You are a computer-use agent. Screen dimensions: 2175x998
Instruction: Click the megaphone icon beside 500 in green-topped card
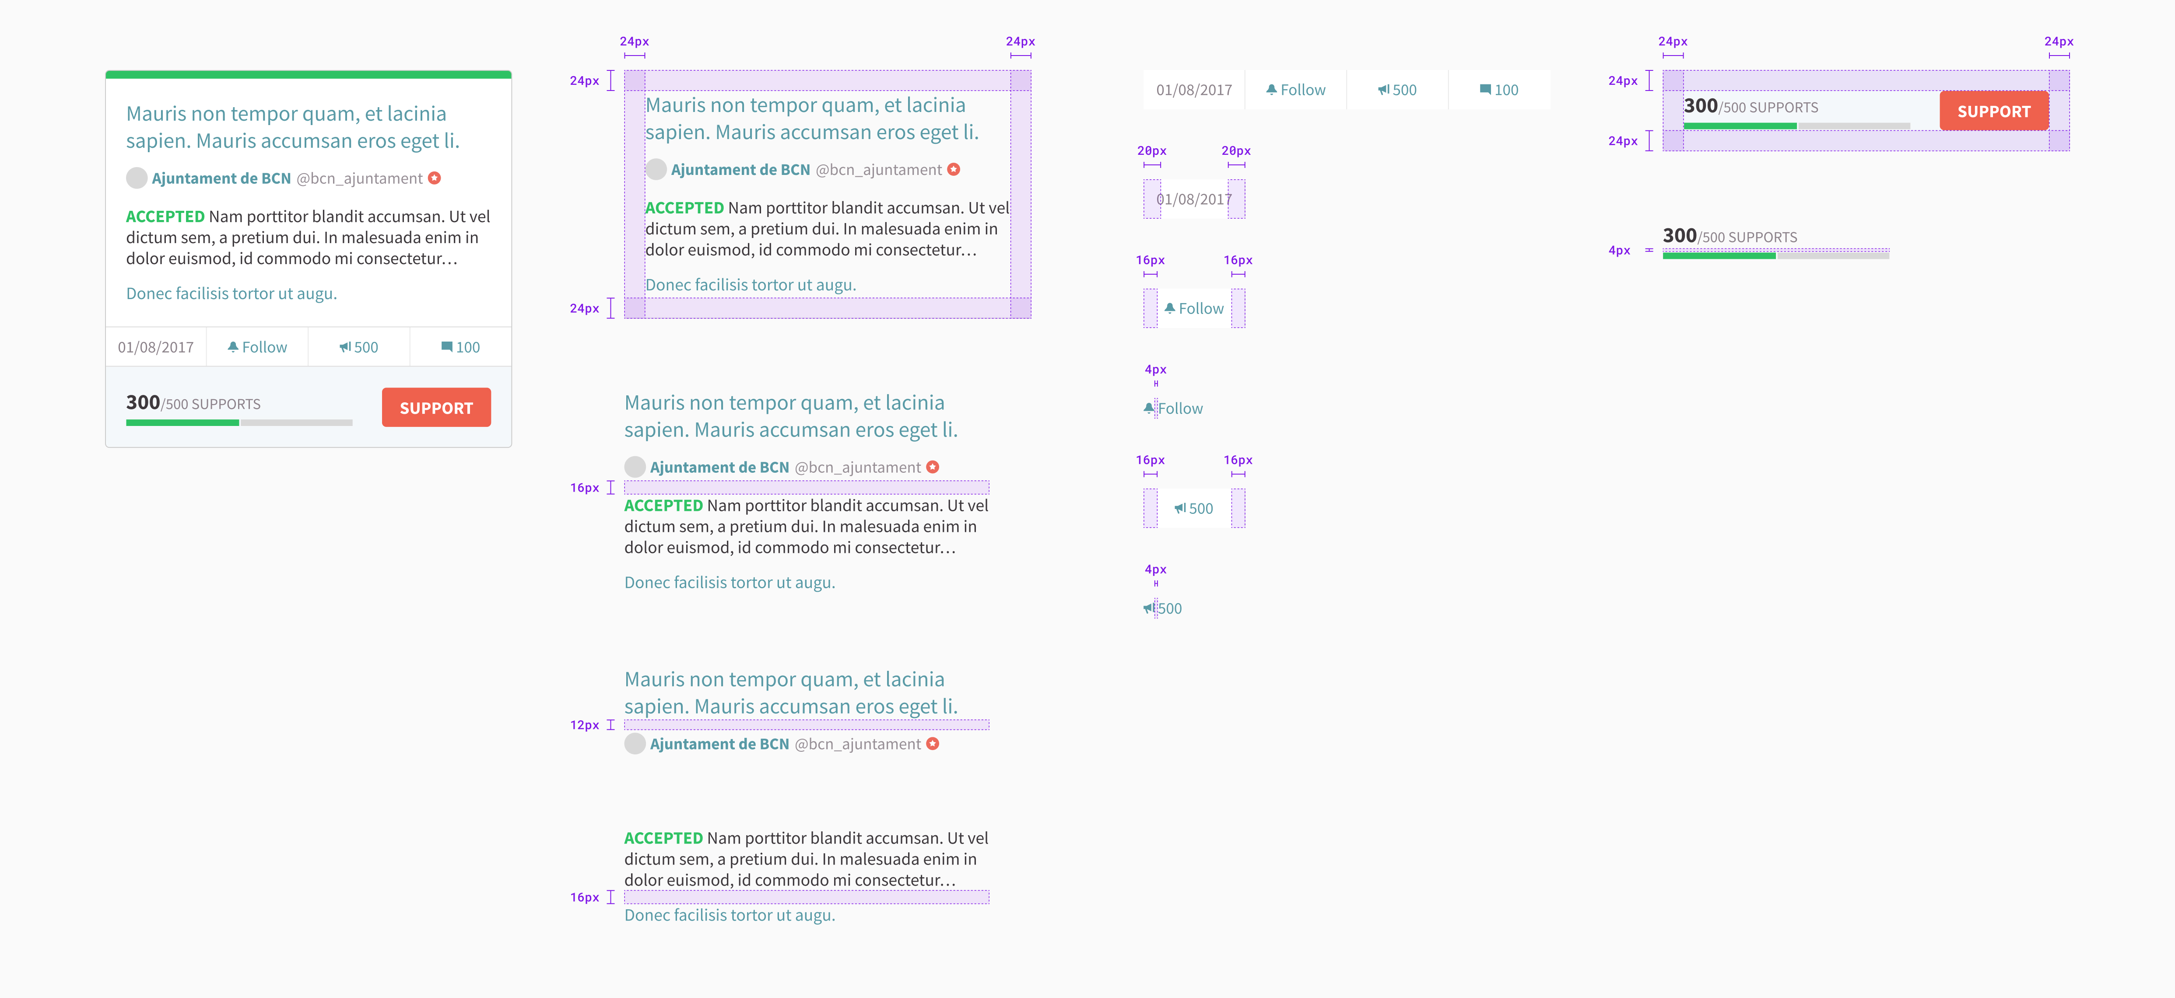tap(344, 347)
